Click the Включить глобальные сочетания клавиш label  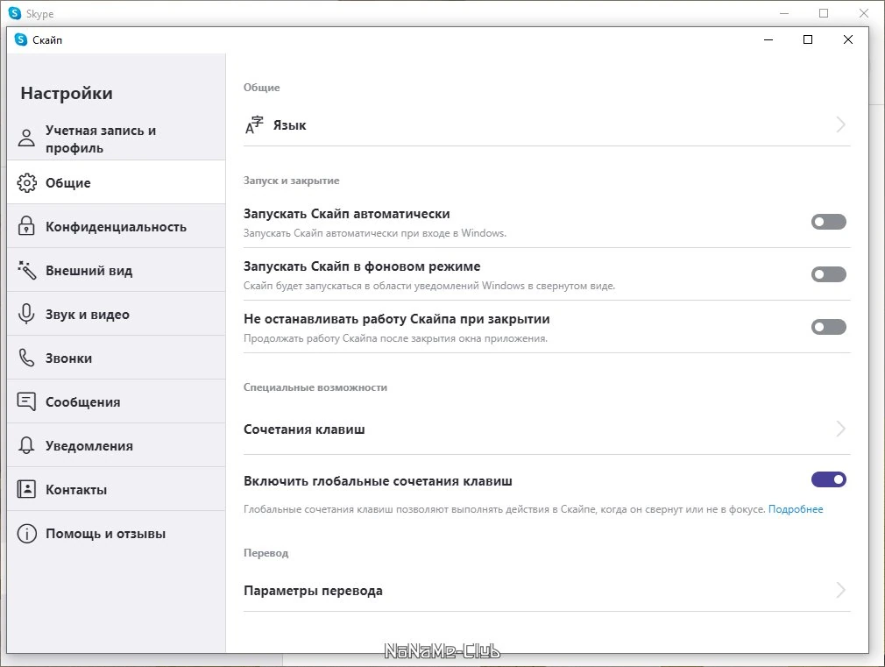tap(379, 481)
